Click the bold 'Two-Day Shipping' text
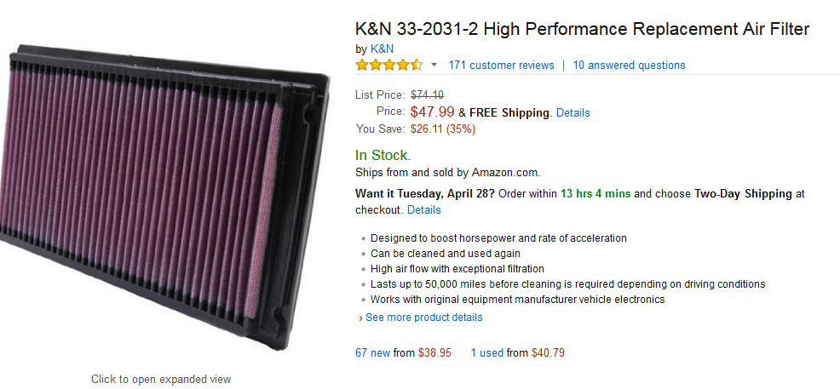 pos(744,194)
